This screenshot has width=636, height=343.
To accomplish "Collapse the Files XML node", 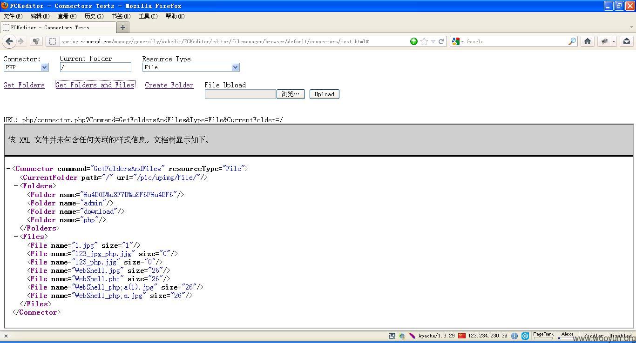I will pos(16,237).
